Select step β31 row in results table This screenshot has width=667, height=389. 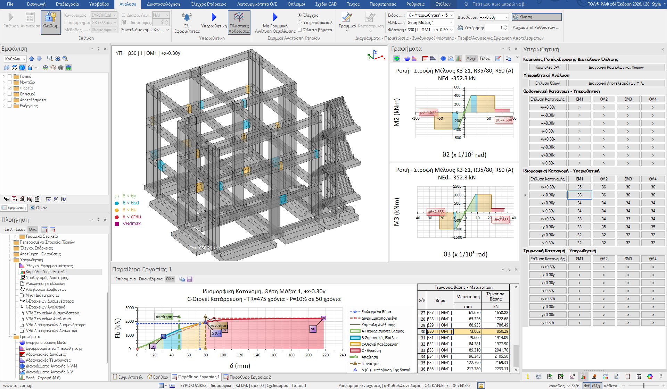(440, 338)
